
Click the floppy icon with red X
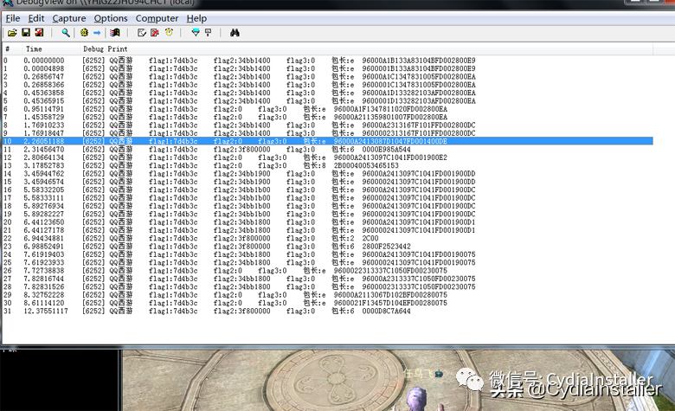click(x=39, y=33)
